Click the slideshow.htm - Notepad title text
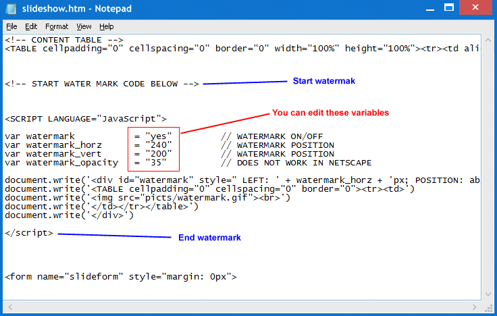Image resolution: width=497 pixels, height=316 pixels. tap(77, 9)
